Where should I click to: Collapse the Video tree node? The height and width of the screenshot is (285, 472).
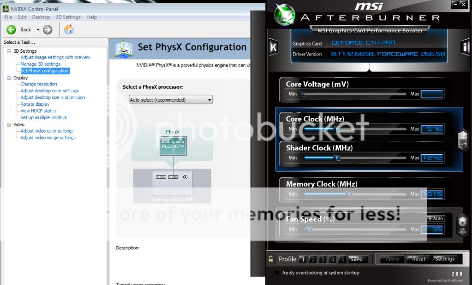pos(9,124)
